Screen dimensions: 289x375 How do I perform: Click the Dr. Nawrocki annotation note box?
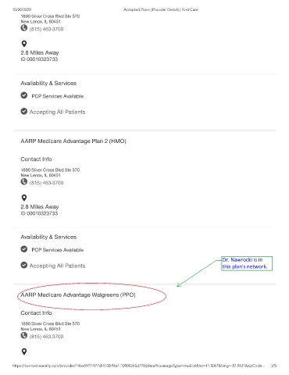pos(247,263)
